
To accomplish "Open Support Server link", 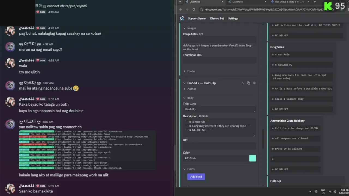I will tap(197, 19).
